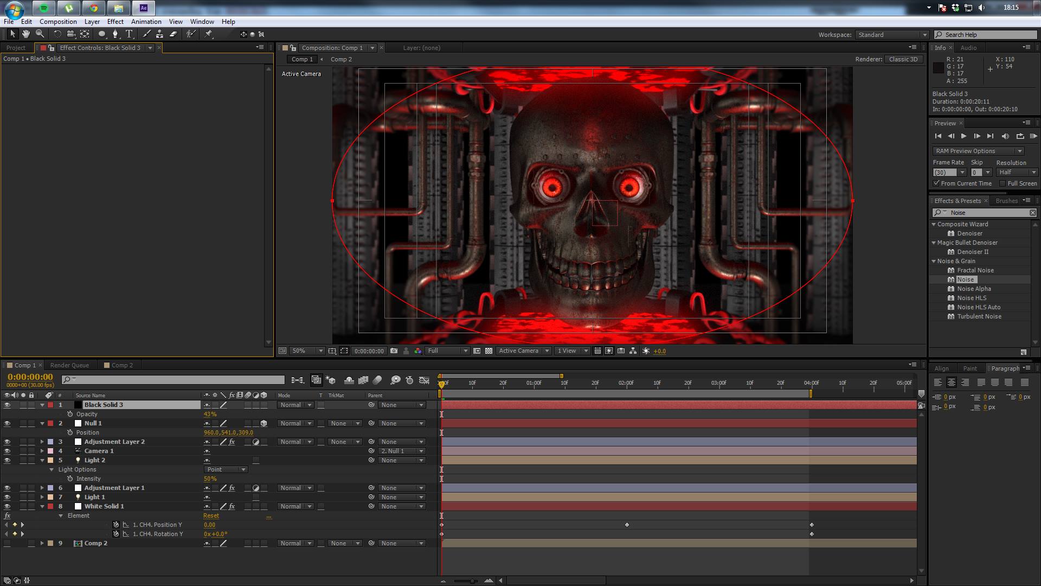Take a snapshot with the camera icon
The height and width of the screenshot is (586, 1041).
[x=394, y=351]
